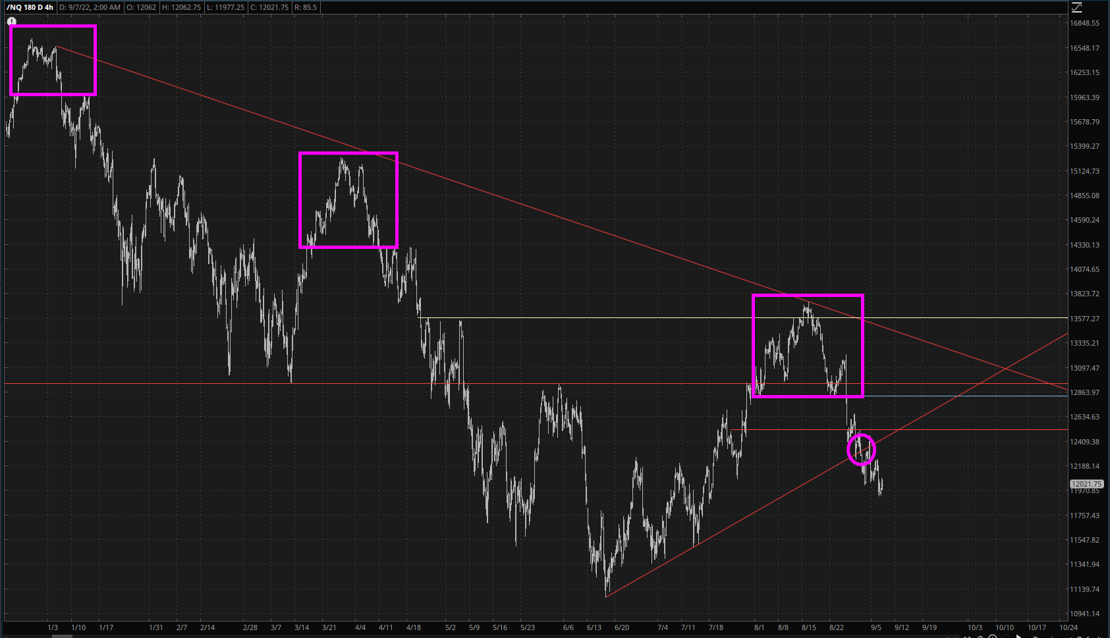Click the 8/22 date on time axis

pos(837,627)
